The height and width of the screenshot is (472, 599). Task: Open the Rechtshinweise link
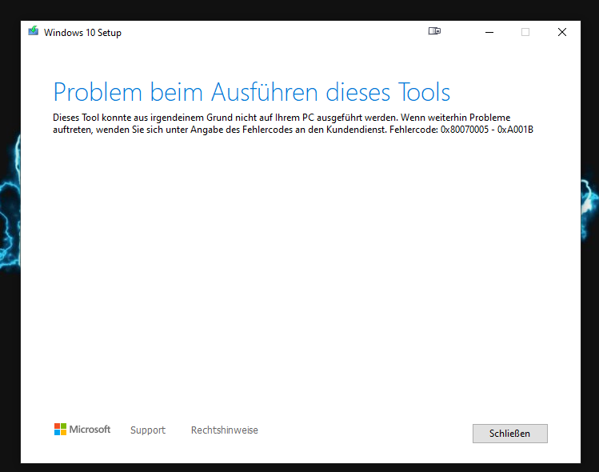pos(224,430)
